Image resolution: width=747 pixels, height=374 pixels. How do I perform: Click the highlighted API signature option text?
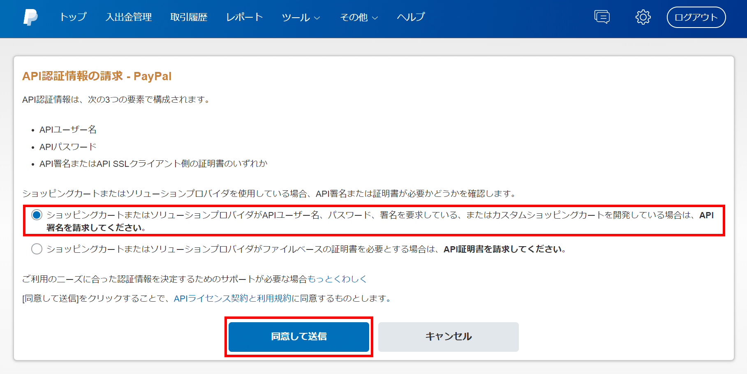[288, 215]
